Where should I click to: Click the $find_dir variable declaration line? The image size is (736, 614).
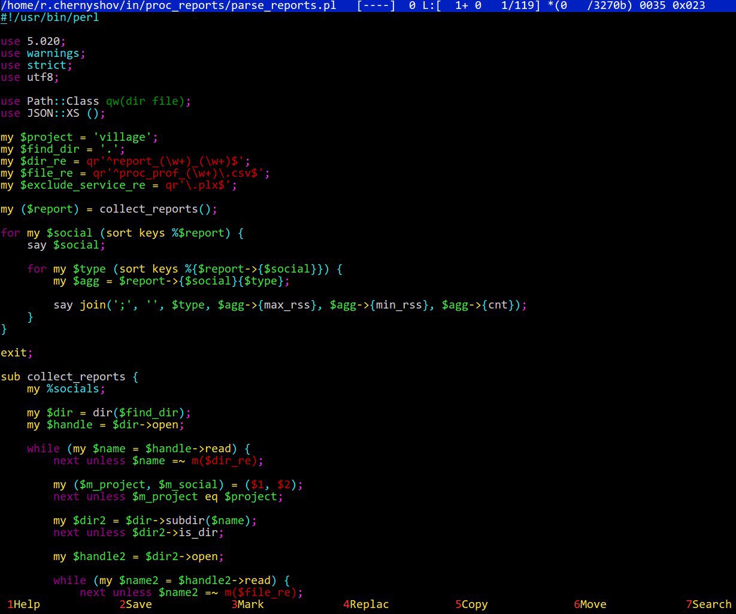(63, 149)
